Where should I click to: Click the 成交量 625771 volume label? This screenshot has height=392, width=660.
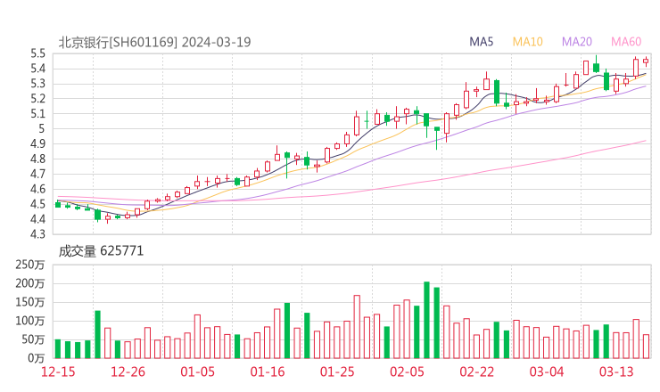101,251
